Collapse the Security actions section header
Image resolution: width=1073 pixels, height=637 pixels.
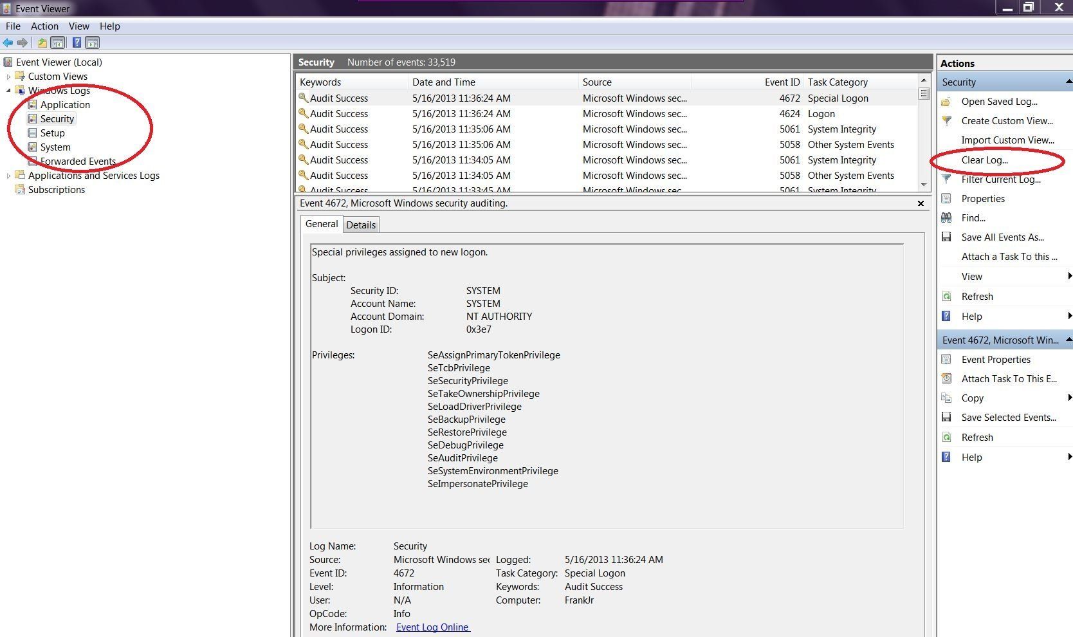point(1068,82)
